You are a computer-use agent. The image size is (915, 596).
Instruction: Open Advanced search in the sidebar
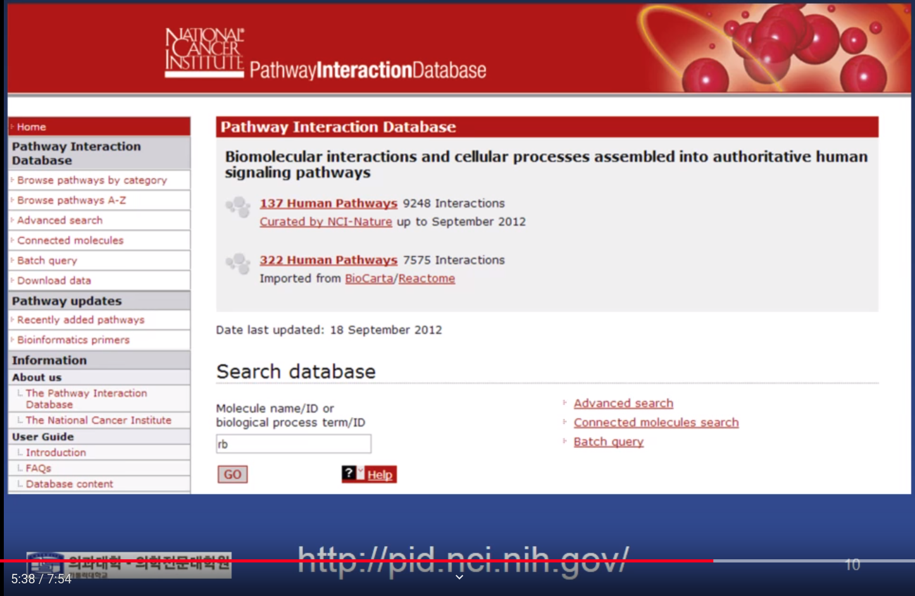point(60,220)
